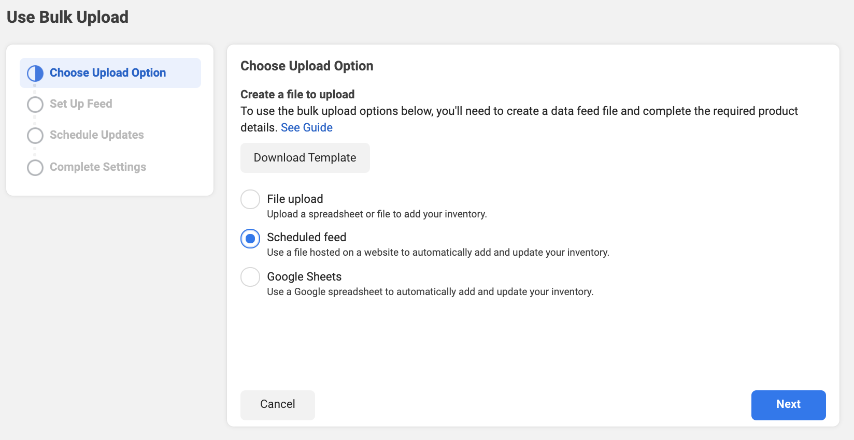
Task: Cancel the bulk upload setup
Action: point(278,405)
